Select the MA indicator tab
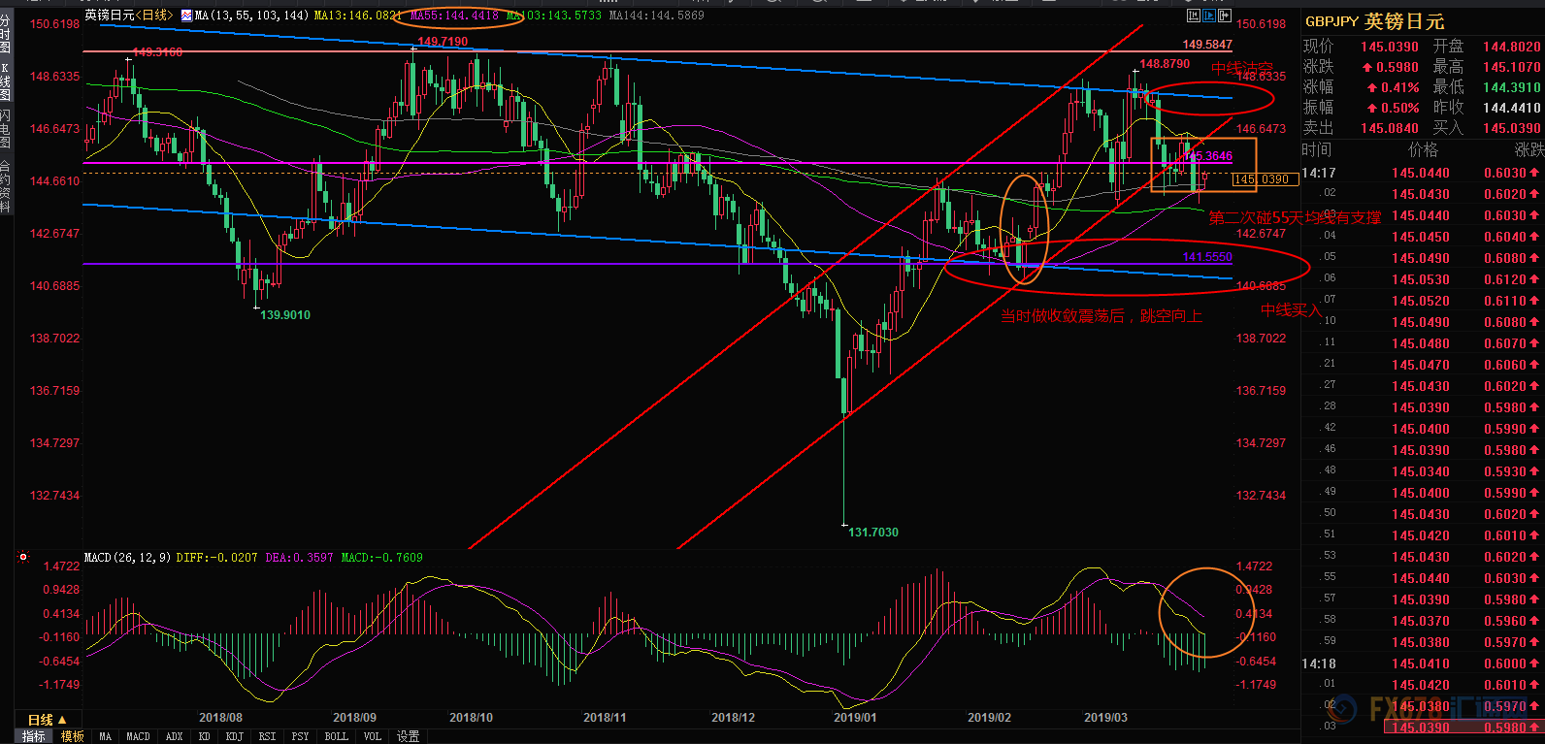The width and height of the screenshot is (1545, 744). point(105,736)
